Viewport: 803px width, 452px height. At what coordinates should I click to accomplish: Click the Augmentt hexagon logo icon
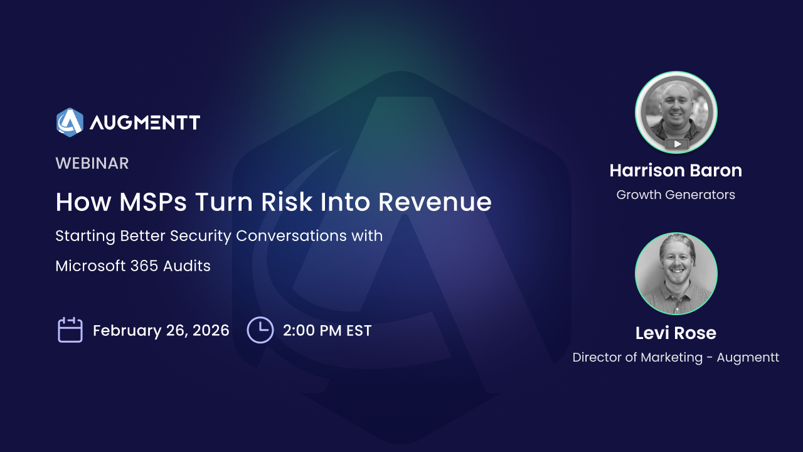[70, 122]
